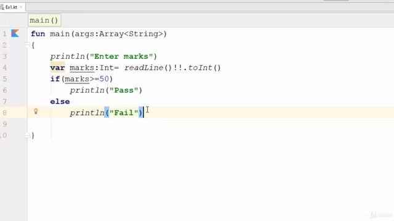Click 'marks' in the var declaration
This screenshot has height=221, width=394.
pos(82,68)
